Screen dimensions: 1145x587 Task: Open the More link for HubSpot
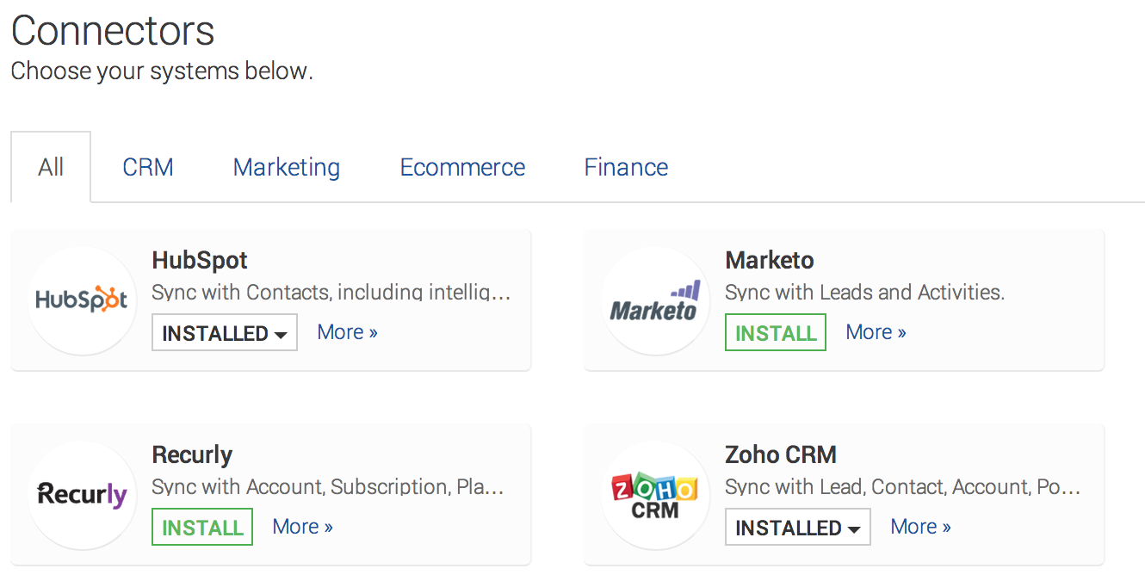coord(347,332)
